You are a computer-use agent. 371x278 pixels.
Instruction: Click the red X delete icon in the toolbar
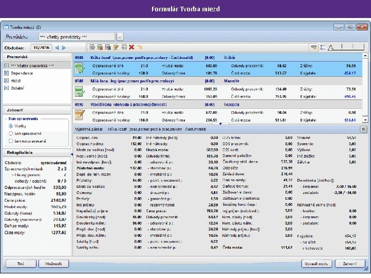pos(131,47)
